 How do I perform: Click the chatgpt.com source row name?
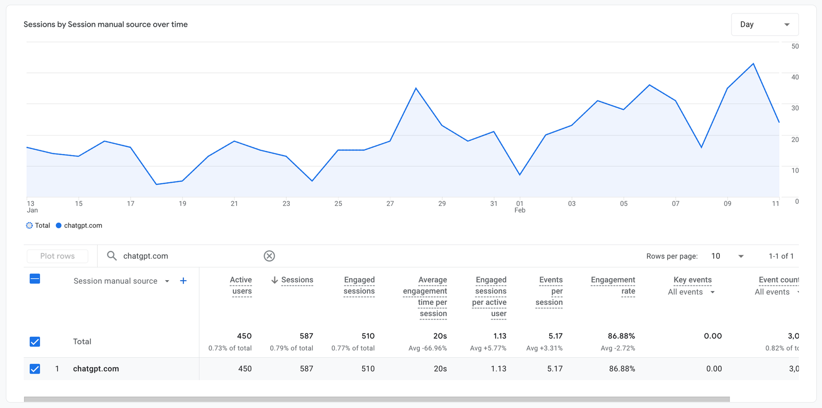pyautogui.click(x=96, y=369)
